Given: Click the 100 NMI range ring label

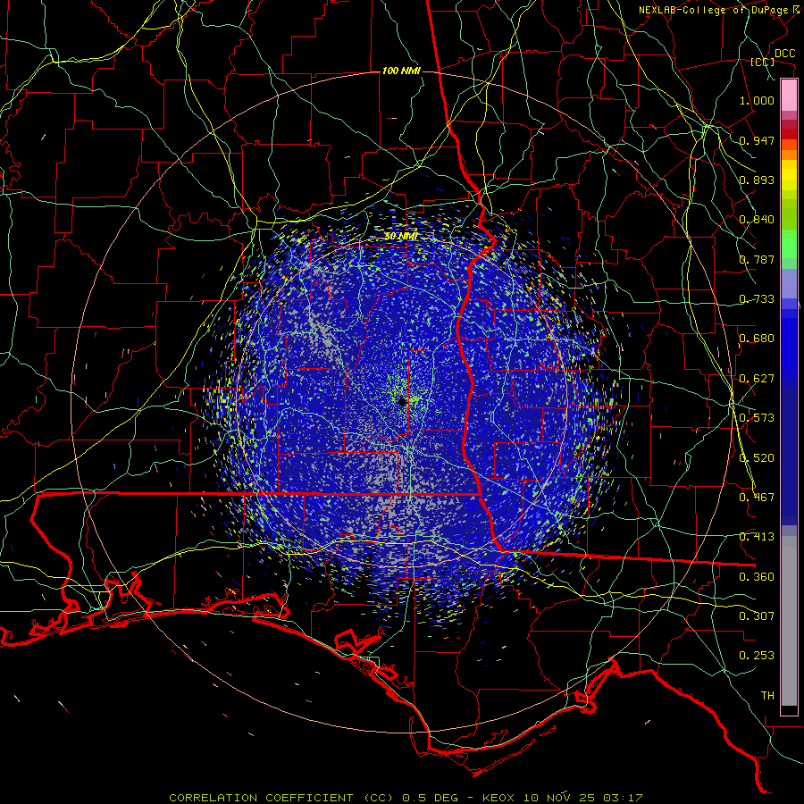Looking at the screenshot, I should coord(401,71).
